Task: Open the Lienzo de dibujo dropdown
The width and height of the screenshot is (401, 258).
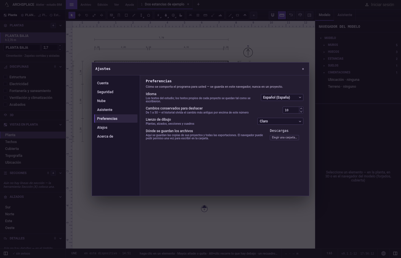Action: coord(280,121)
